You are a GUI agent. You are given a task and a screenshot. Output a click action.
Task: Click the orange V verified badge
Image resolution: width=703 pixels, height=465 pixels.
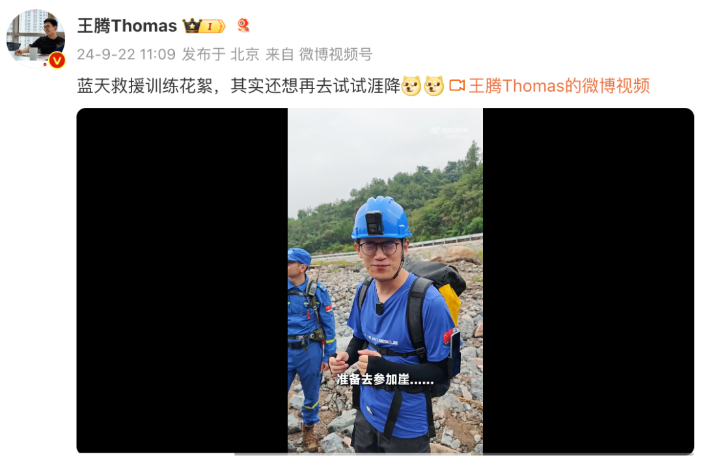(x=57, y=60)
